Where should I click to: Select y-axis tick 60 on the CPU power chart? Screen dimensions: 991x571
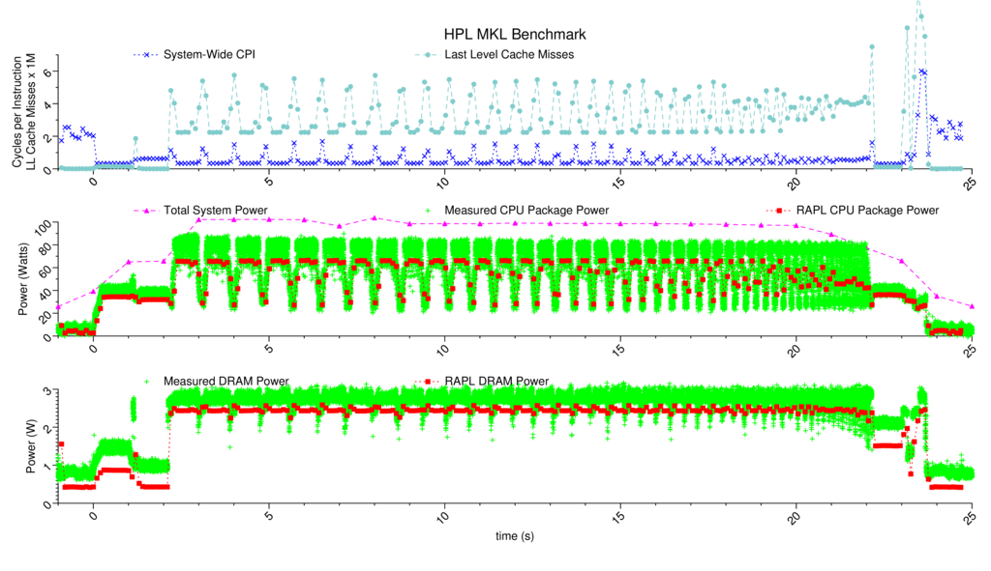46,271
